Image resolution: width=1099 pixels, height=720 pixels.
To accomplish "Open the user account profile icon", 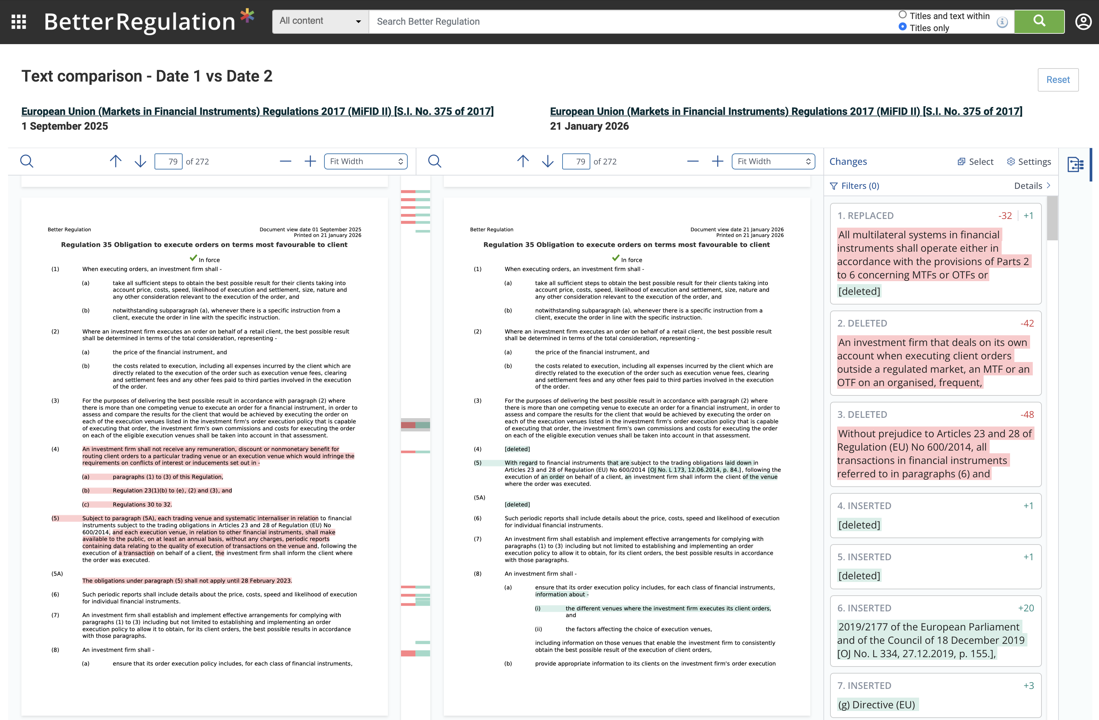I will [1083, 22].
